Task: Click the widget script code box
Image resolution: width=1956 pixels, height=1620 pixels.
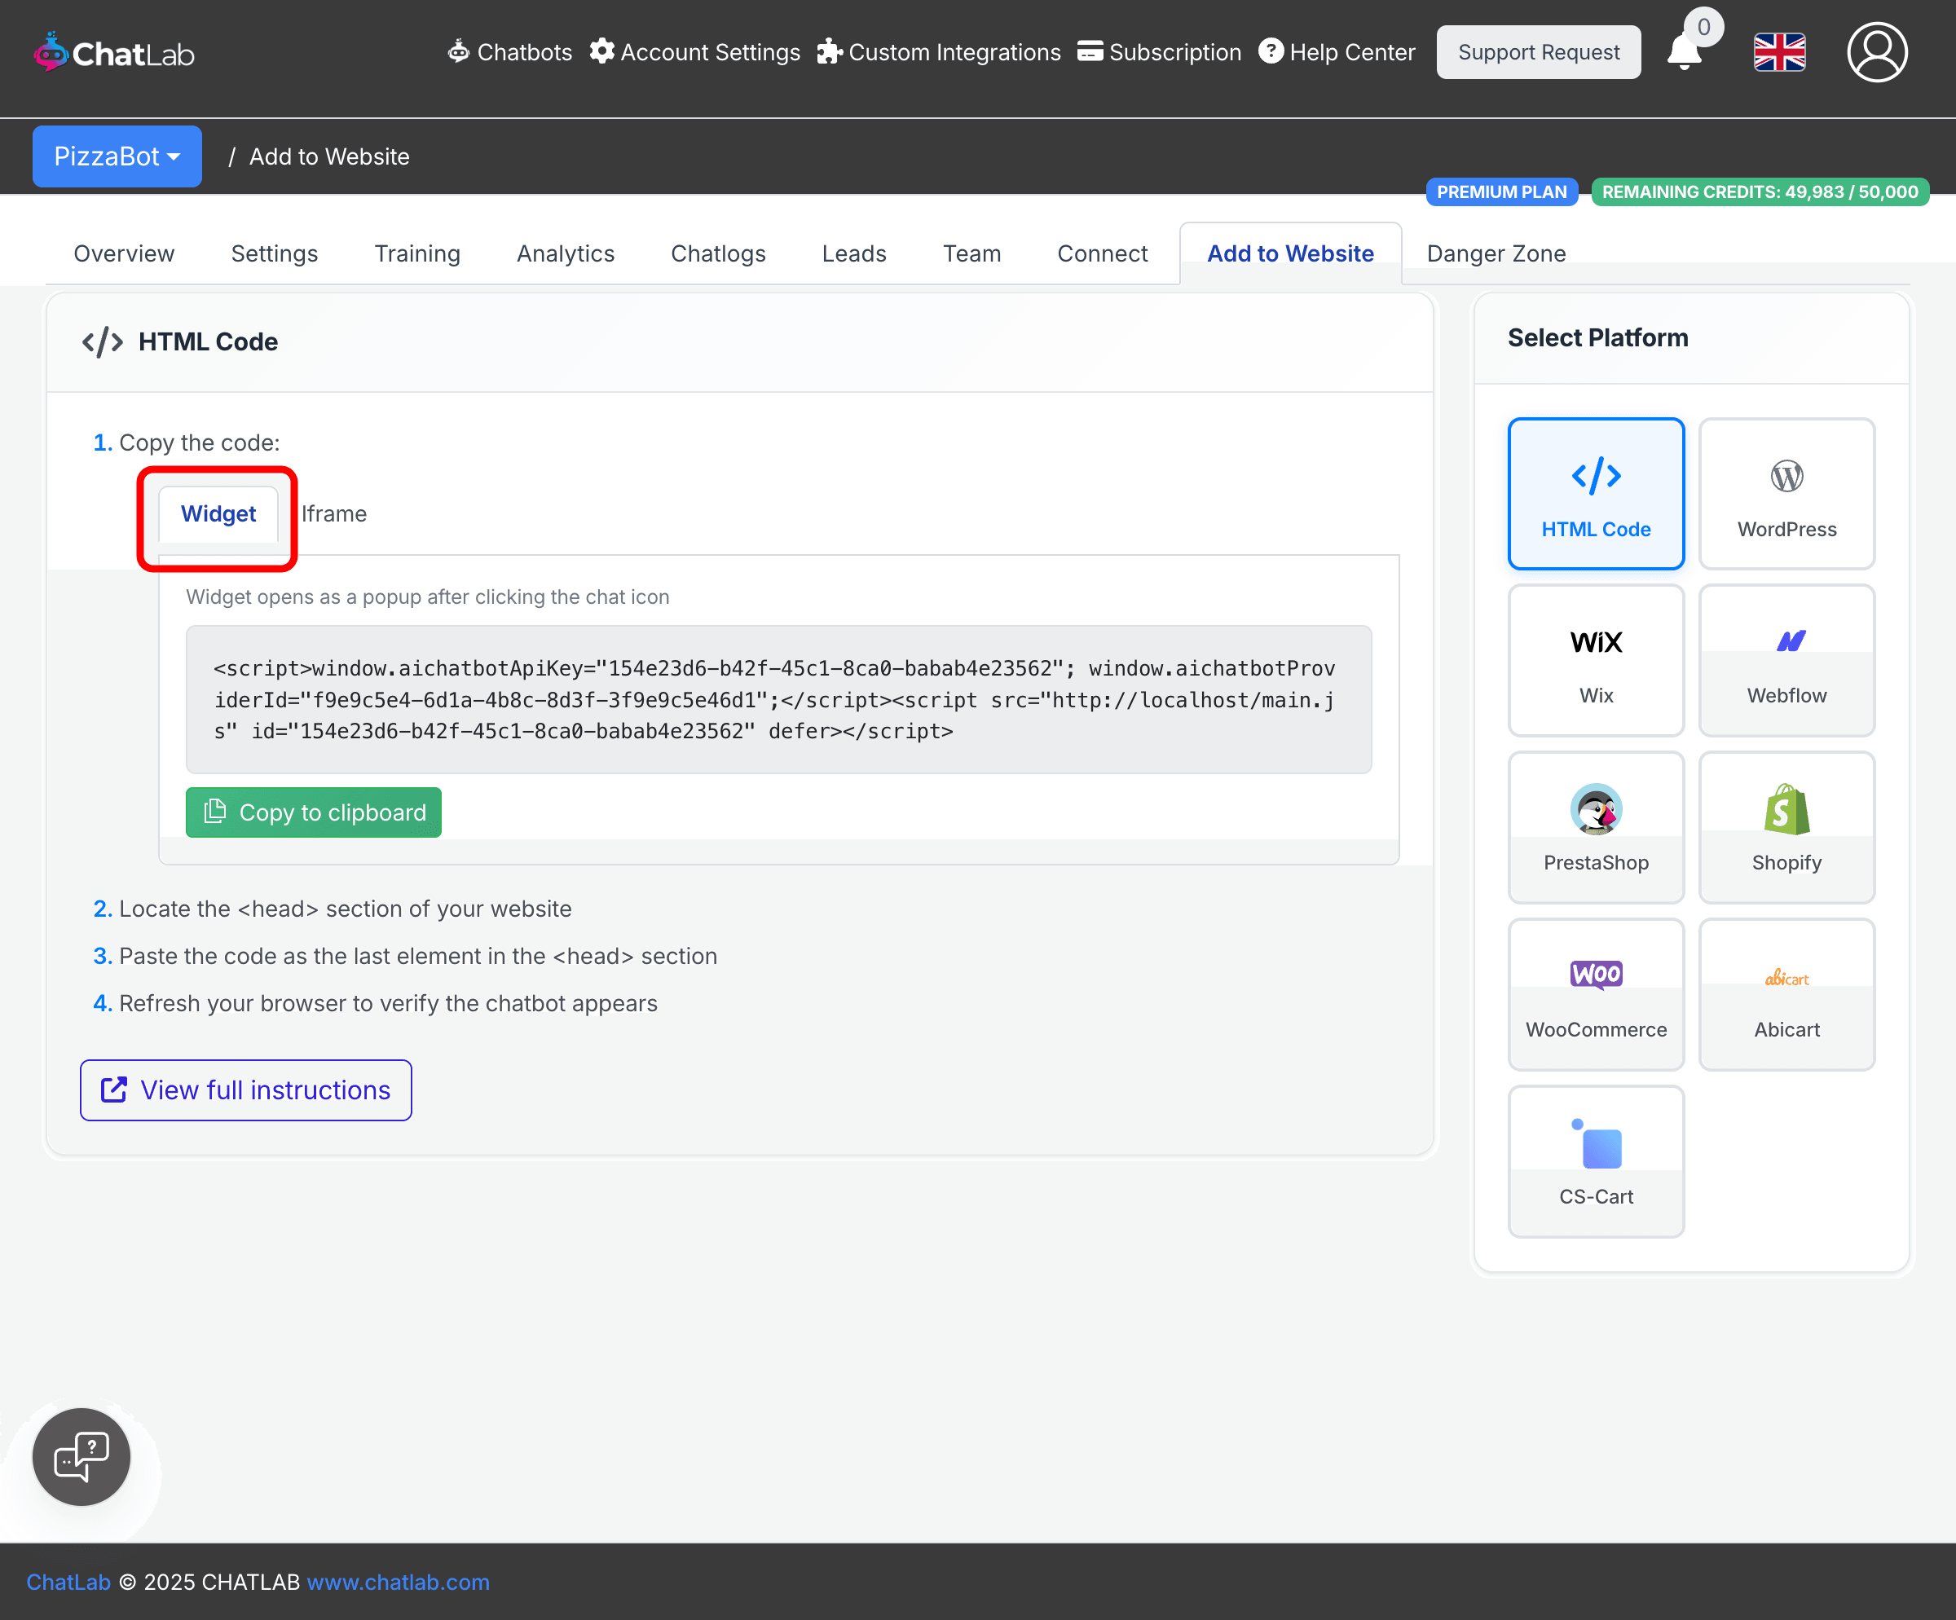Action: (x=778, y=699)
